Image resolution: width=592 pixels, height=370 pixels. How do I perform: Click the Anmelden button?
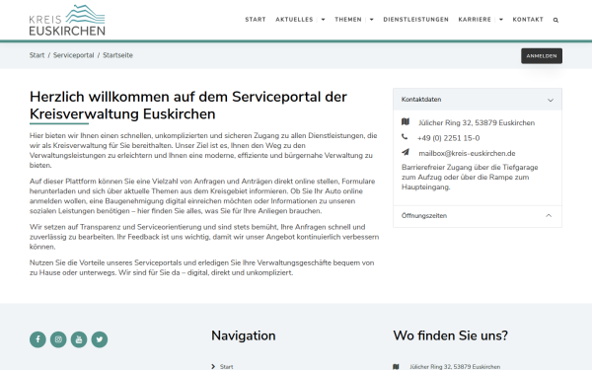pyautogui.click(x=542, y=56)
